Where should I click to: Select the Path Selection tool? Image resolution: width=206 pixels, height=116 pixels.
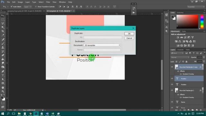[3, 79]
